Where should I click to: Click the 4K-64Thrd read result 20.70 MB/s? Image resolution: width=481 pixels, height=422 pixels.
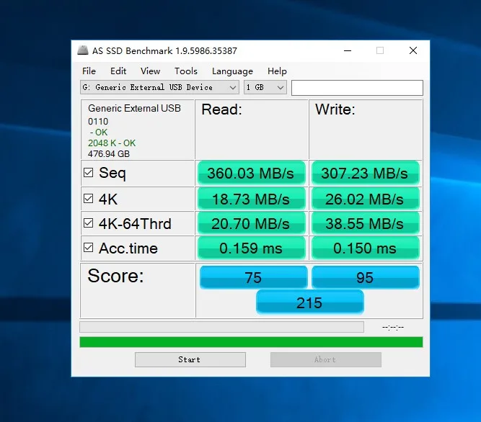tap(251, 223)
